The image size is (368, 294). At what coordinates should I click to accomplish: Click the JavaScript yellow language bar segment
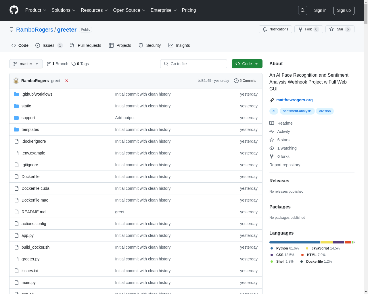click(x=327, y=242)
